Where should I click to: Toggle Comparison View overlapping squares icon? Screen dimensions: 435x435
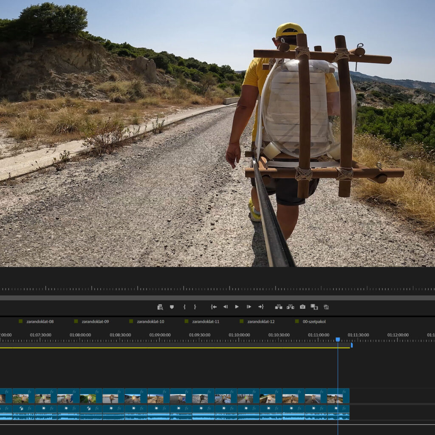[x=314, y=307]
